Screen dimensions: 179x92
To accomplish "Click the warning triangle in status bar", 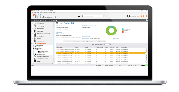I will [142, 65].
